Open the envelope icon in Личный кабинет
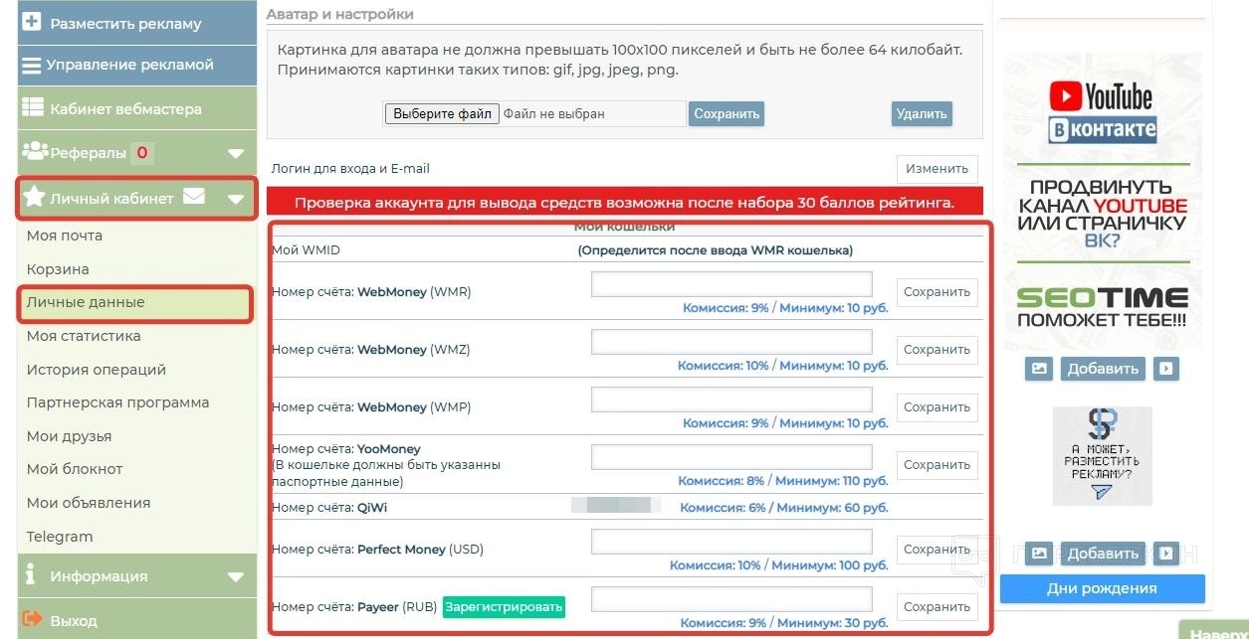The width and height of the screenshot is (1249, 639). 194,197
